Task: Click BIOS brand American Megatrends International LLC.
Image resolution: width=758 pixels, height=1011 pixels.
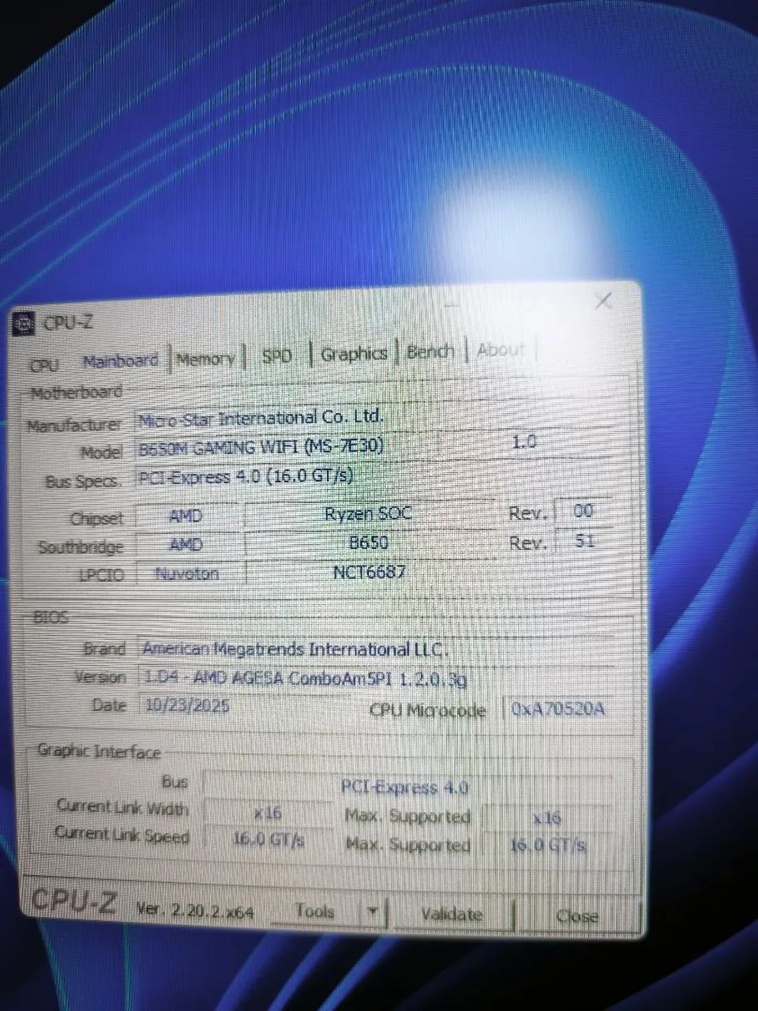Action: pos(376,649)
